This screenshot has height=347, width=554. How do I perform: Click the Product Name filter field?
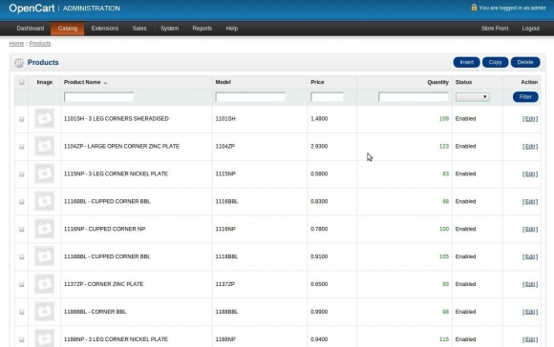point(99,96)
